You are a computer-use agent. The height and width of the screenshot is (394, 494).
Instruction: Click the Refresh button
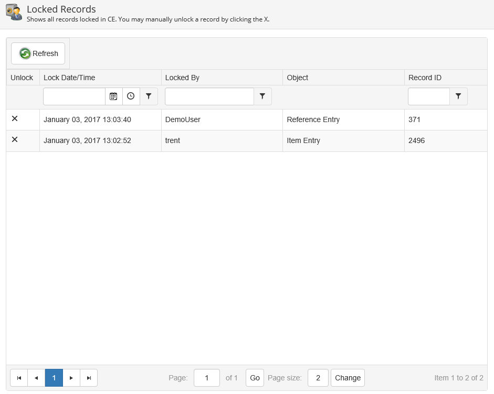coord(38,53)
